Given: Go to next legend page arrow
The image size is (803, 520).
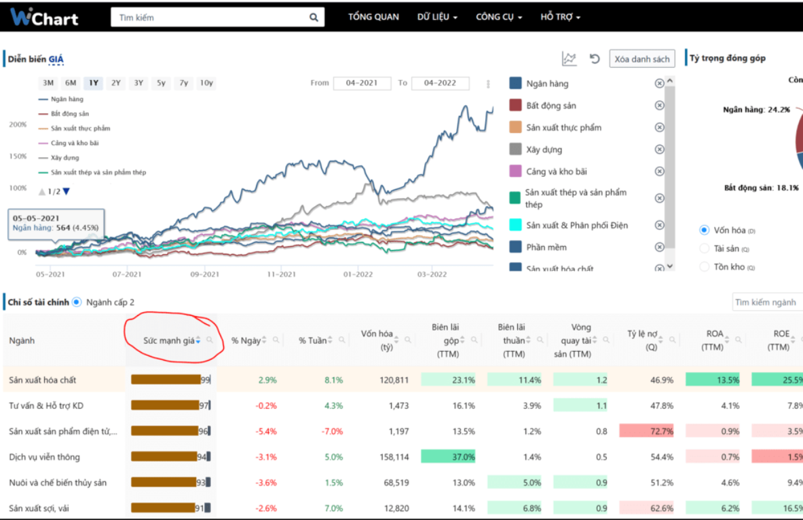Looking at the screenshot, I should [x=66, y=192].
